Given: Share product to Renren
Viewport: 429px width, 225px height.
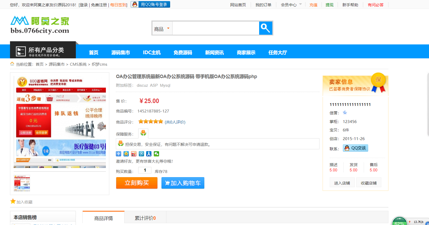Looking at the screenshot, I should (x=149, y=154).
